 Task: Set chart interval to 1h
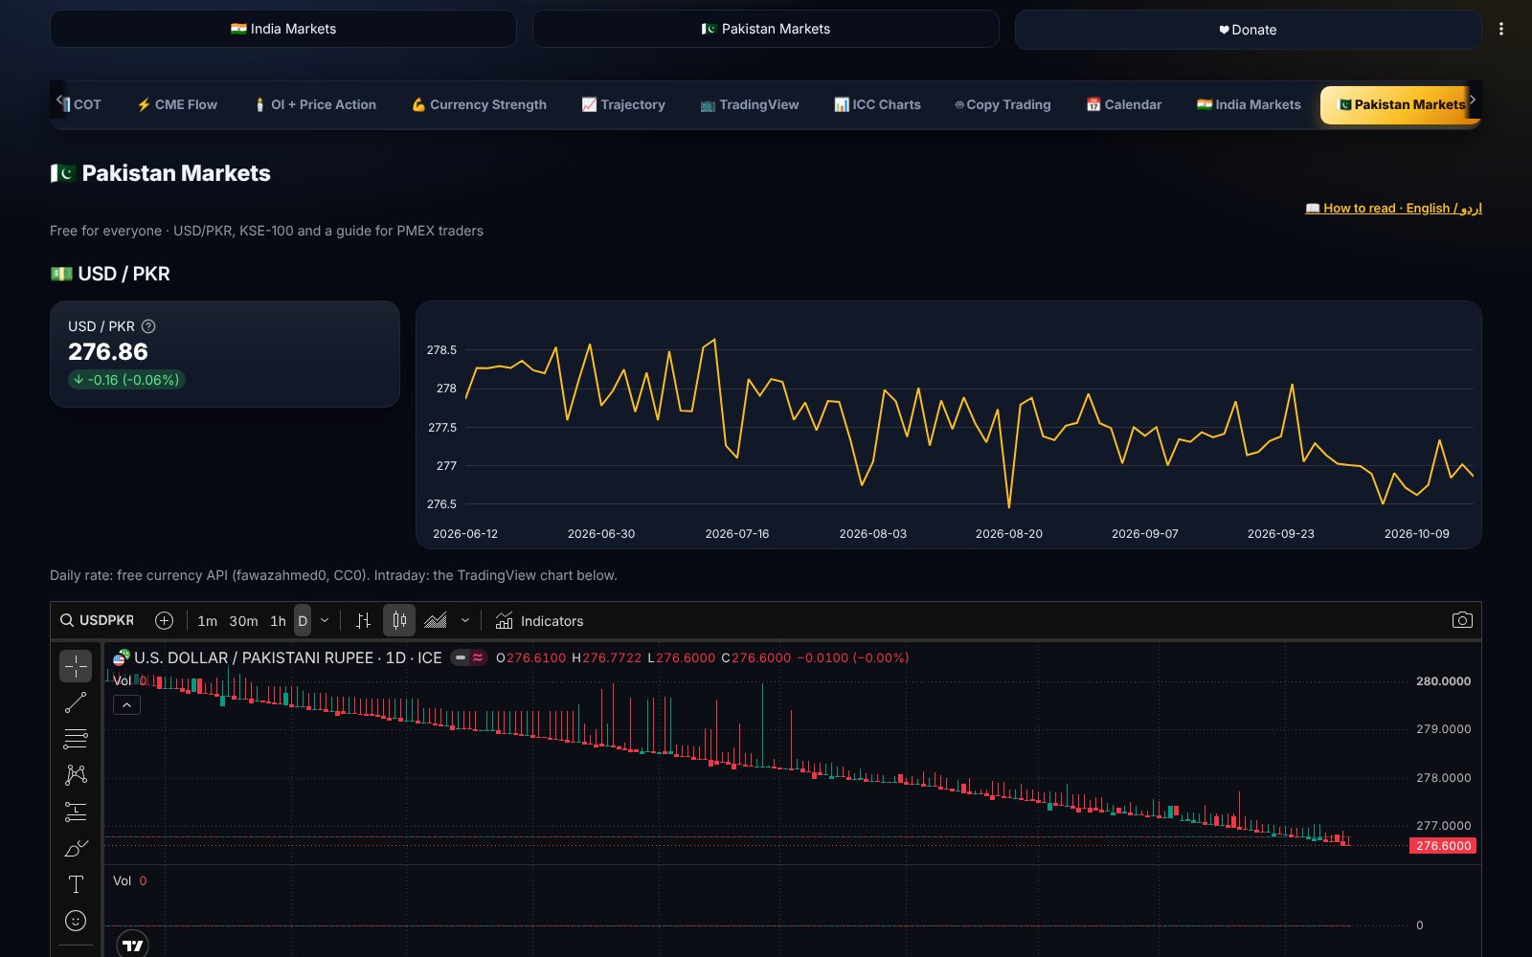click(x=278, y=621)
